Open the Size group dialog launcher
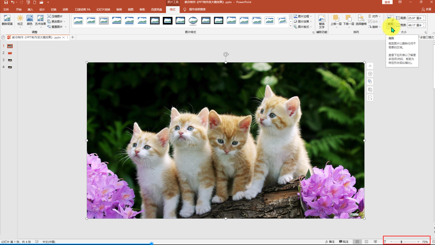The width and height of the screenshot is (435, 245). pos(425,32)
